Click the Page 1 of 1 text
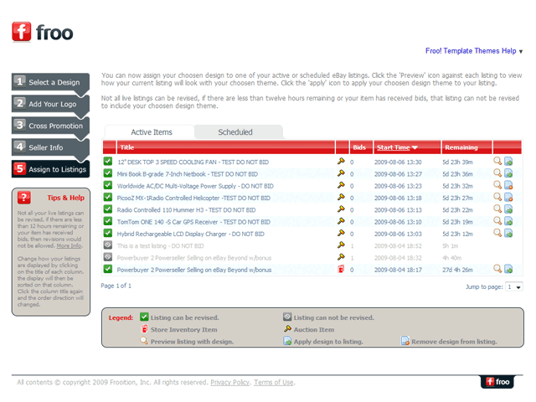Viewport: 536px width, 402px height. (x=116, y=286)
